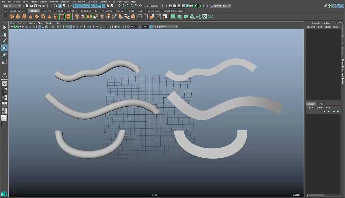Screen dimensions: 345x198
Task: Toggle the sRGB color management button
Action: 151,27
